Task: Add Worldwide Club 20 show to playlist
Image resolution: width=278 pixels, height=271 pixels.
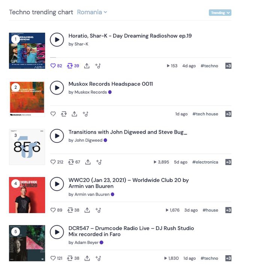Action: (98, 210)
